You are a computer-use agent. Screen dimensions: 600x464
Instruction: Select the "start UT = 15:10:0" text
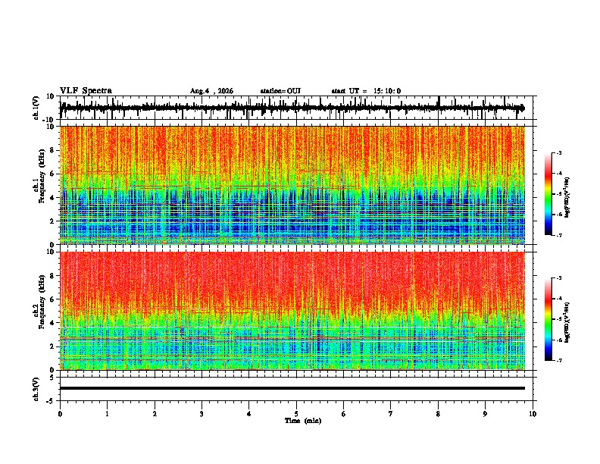(x=366, y=91)
